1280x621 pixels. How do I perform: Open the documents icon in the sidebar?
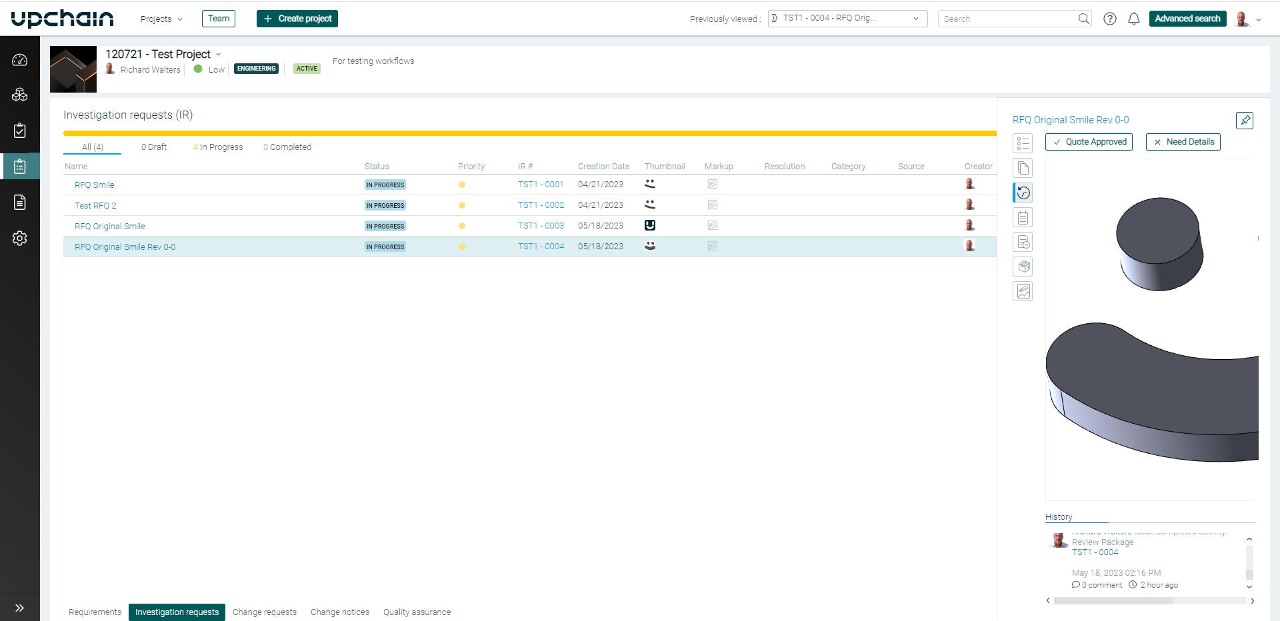(x=20, y=202)
